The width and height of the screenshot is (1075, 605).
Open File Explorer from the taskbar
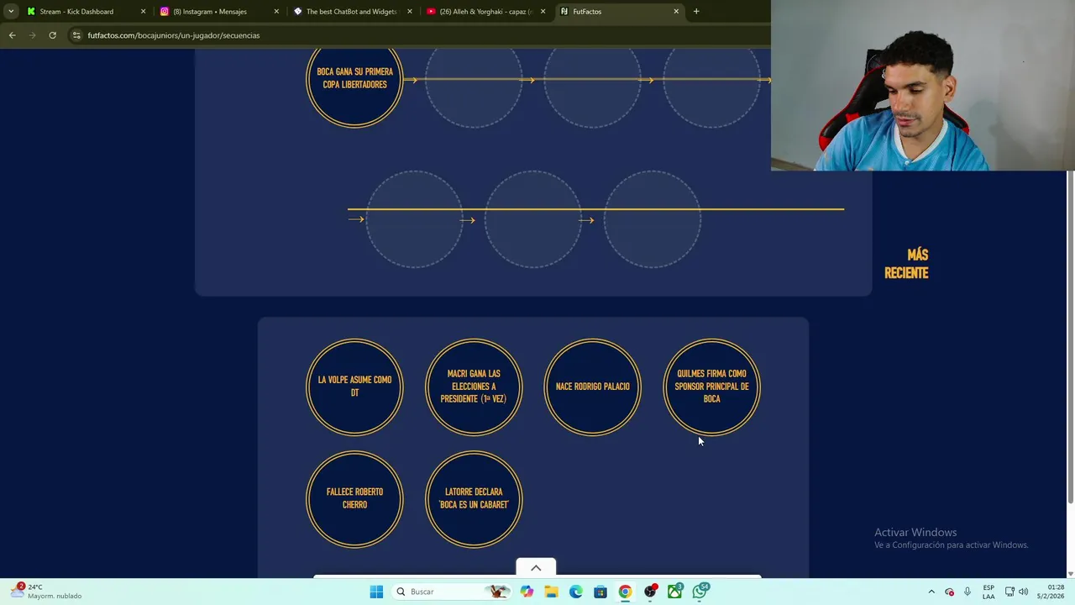[x=551, y=592]
